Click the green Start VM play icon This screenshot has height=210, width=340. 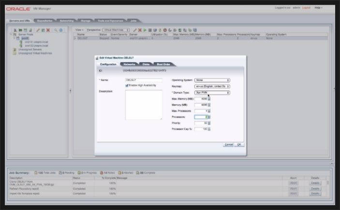point(145,30)
